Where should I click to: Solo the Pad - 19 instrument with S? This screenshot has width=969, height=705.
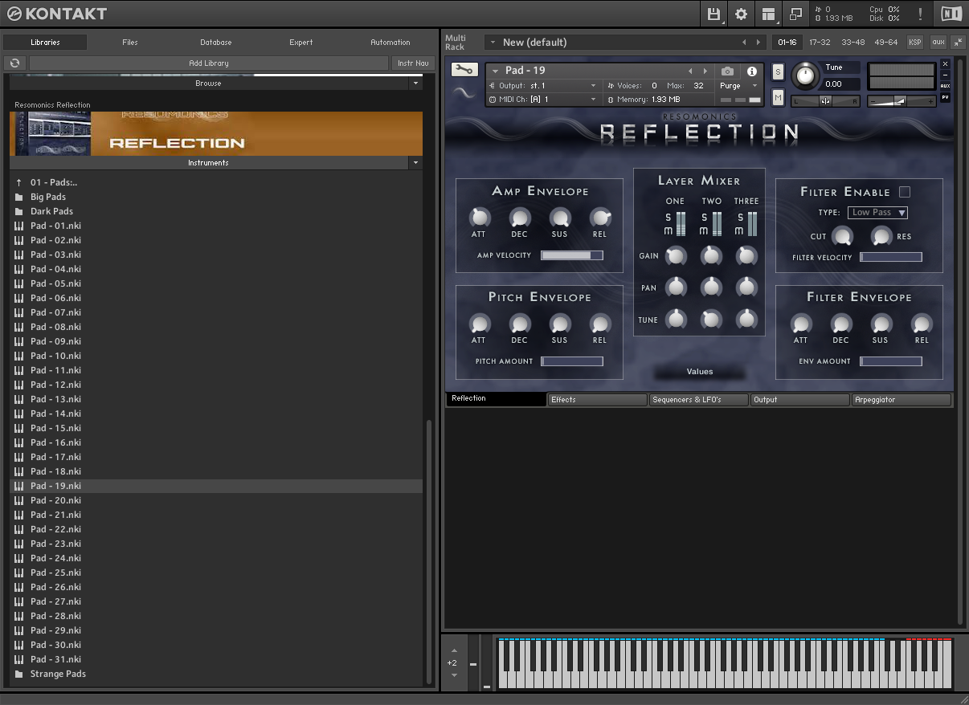pos(778,71)
